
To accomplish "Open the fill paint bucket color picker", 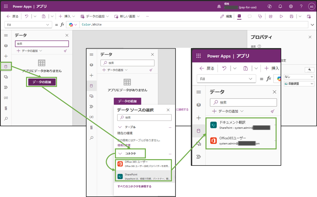I will pyautogui.click(x=309, y=70).
